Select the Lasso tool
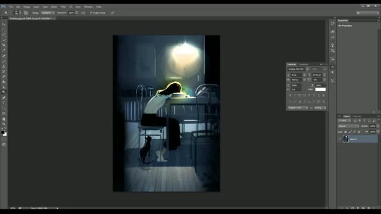The image size is (381, 214). (4, 34)
